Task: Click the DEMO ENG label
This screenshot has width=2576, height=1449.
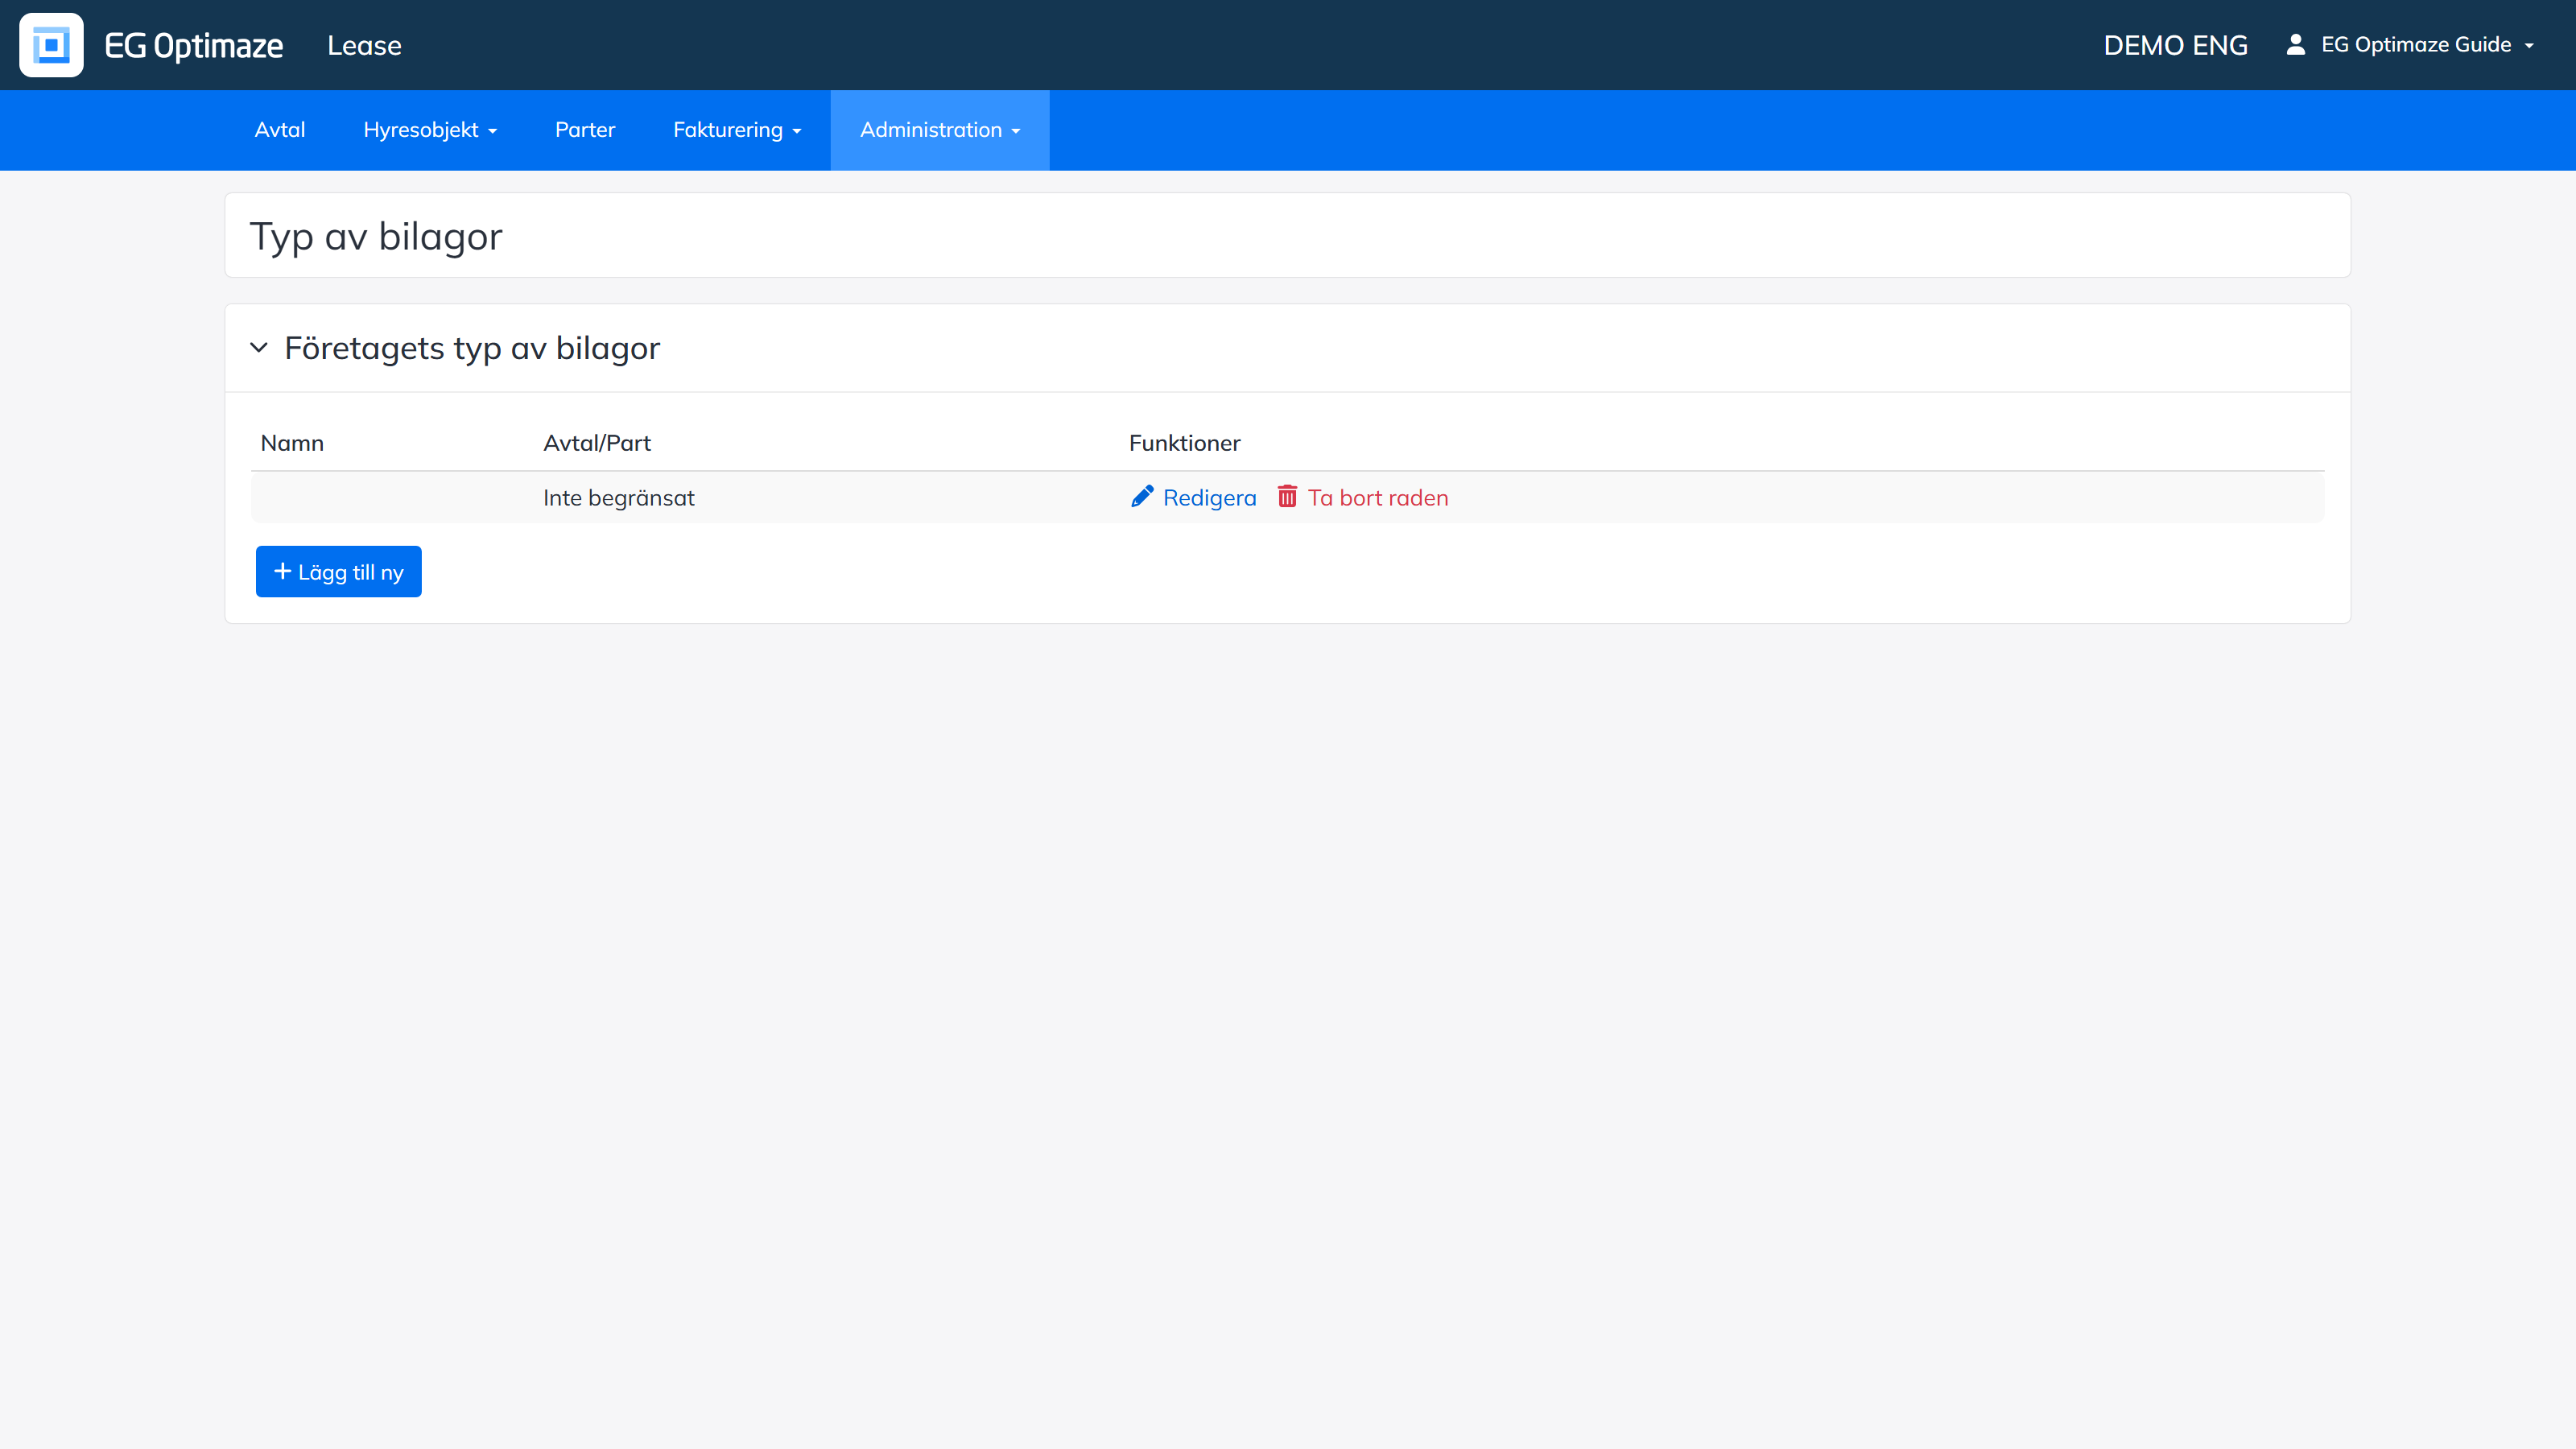Action: (2175, 45)
